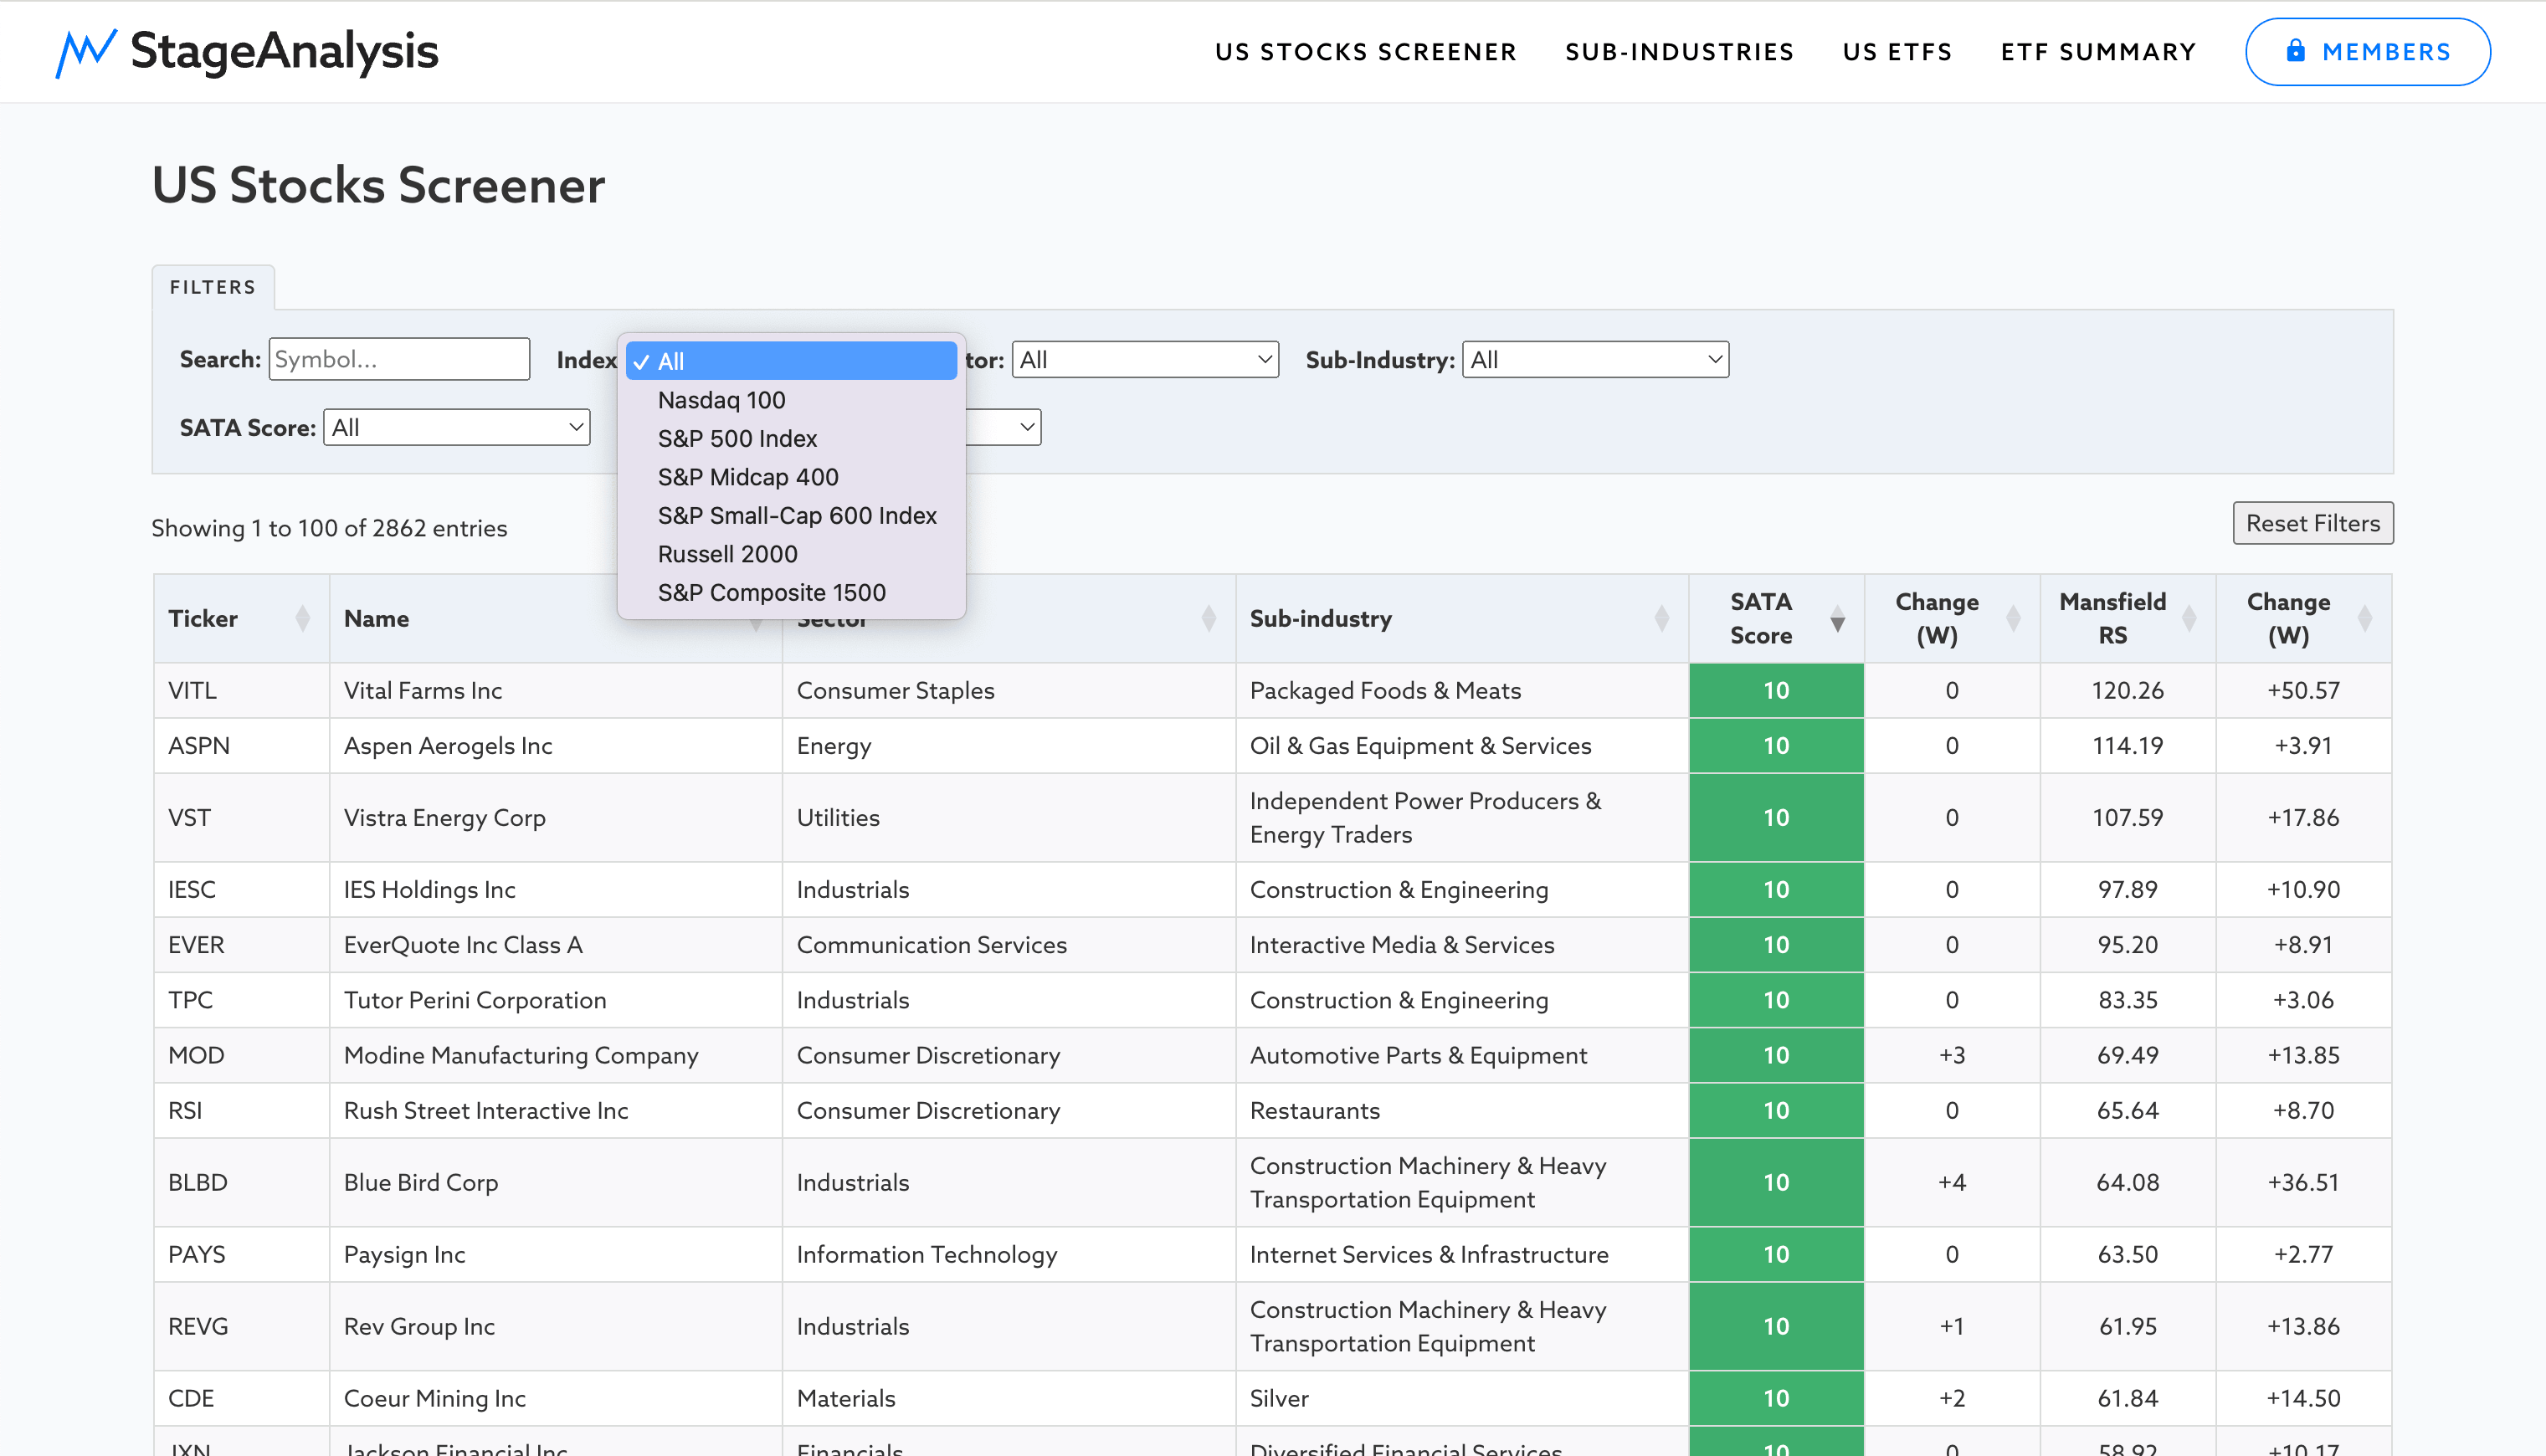Screen dimensions: 2546x1456
Task: Open the Sector filter dropdown
Action: (x=1145, y=360)
